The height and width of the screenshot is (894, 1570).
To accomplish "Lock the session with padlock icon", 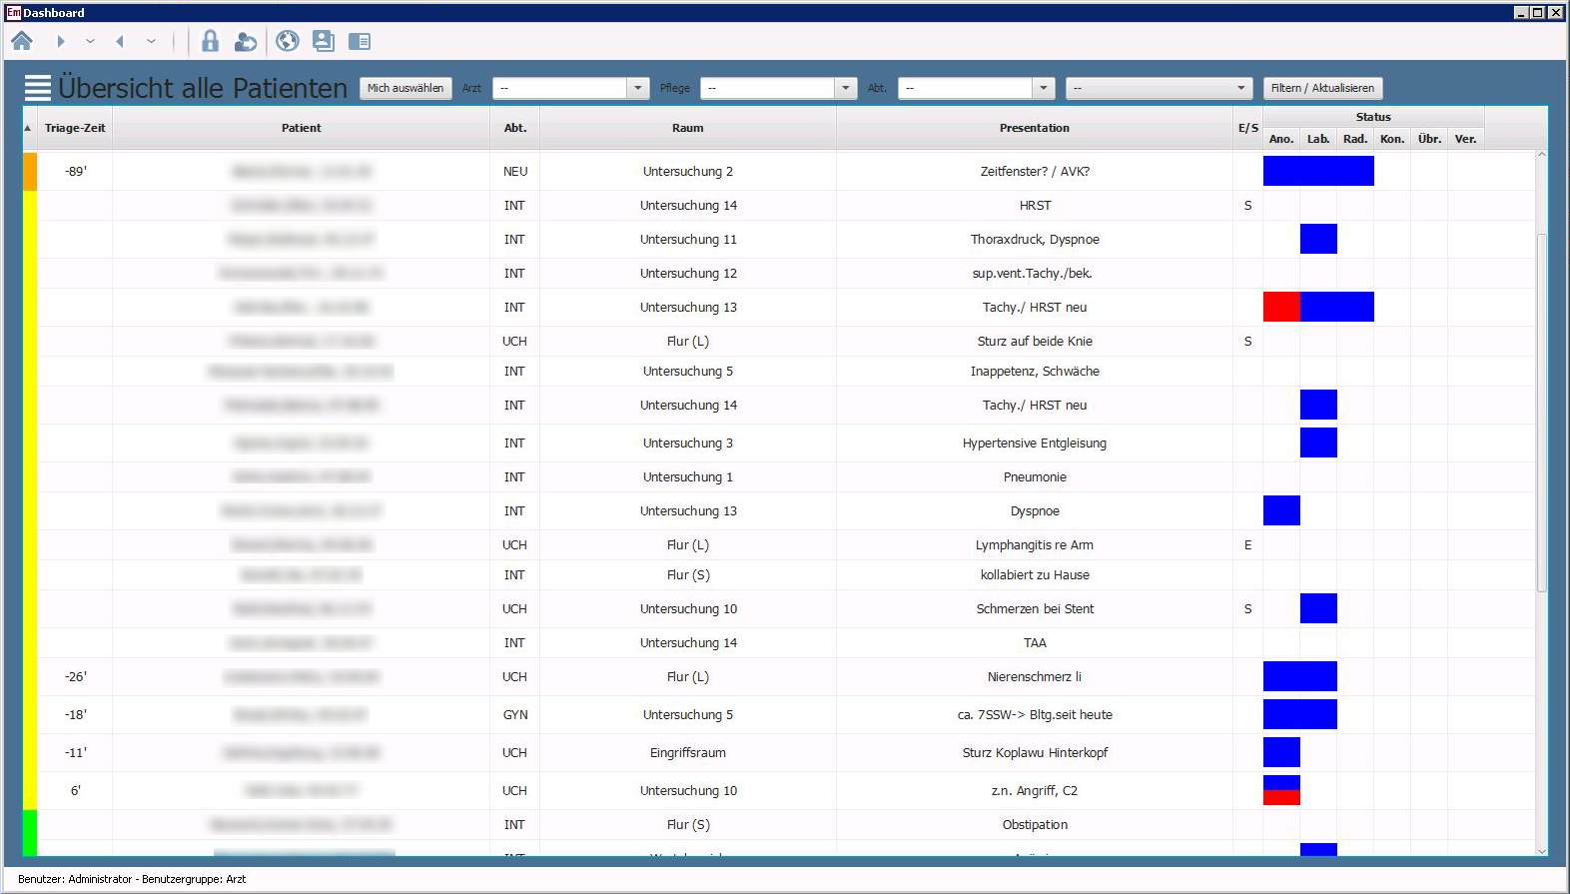I will [210, 41].
